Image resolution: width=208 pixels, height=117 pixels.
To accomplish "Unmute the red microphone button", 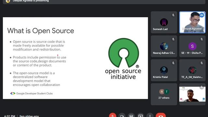I will coord(113,115).
